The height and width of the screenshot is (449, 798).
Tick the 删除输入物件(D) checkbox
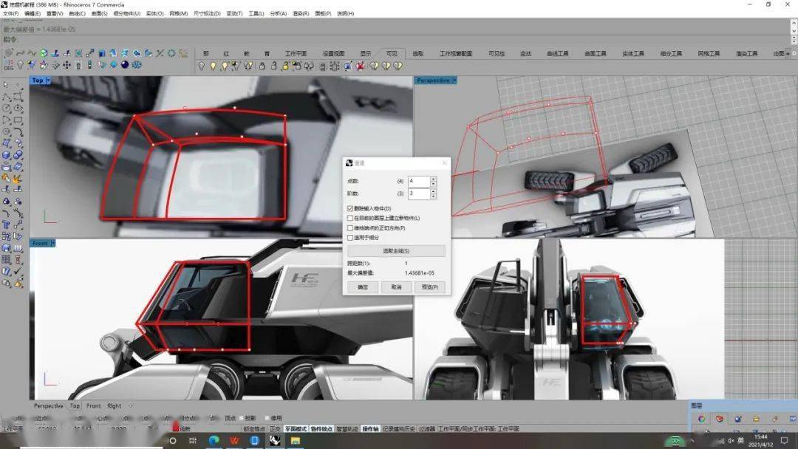[350, 208]
